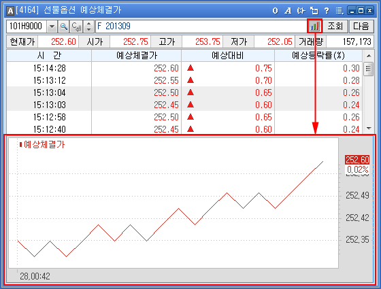Click the scrollbar thumb in the table

pos(369,69)
